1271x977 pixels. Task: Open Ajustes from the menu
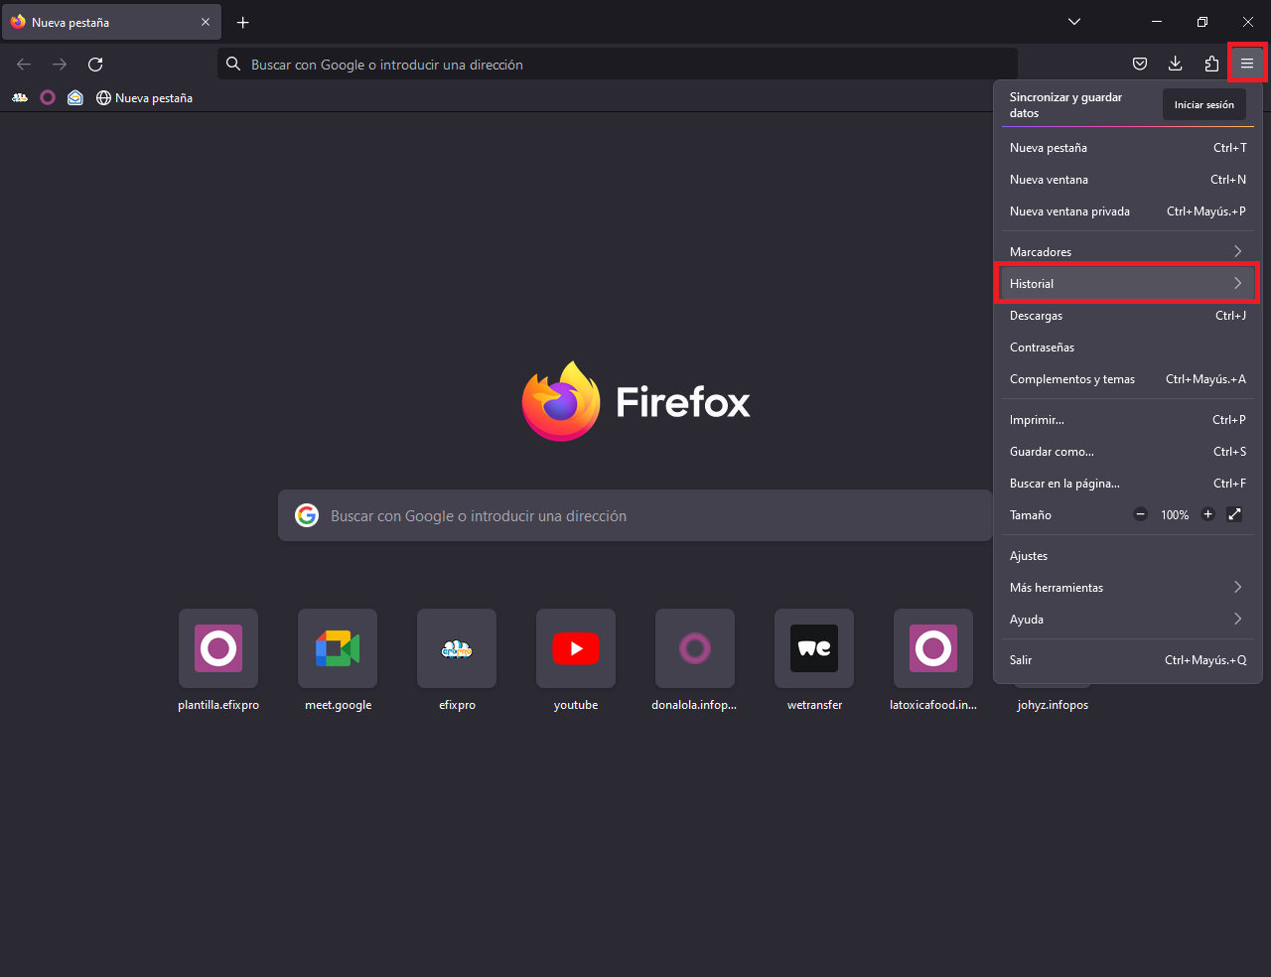(1029, 556)
